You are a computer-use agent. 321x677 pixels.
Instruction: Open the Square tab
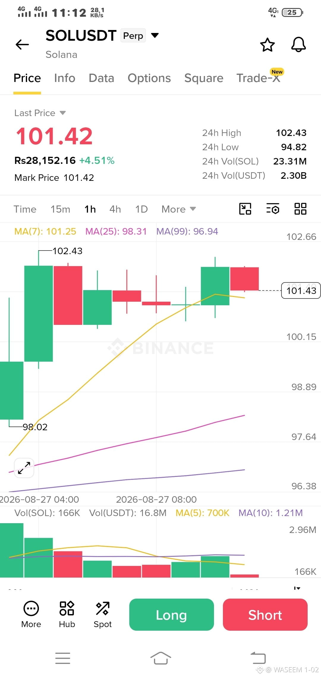click(x=204, y=78)
